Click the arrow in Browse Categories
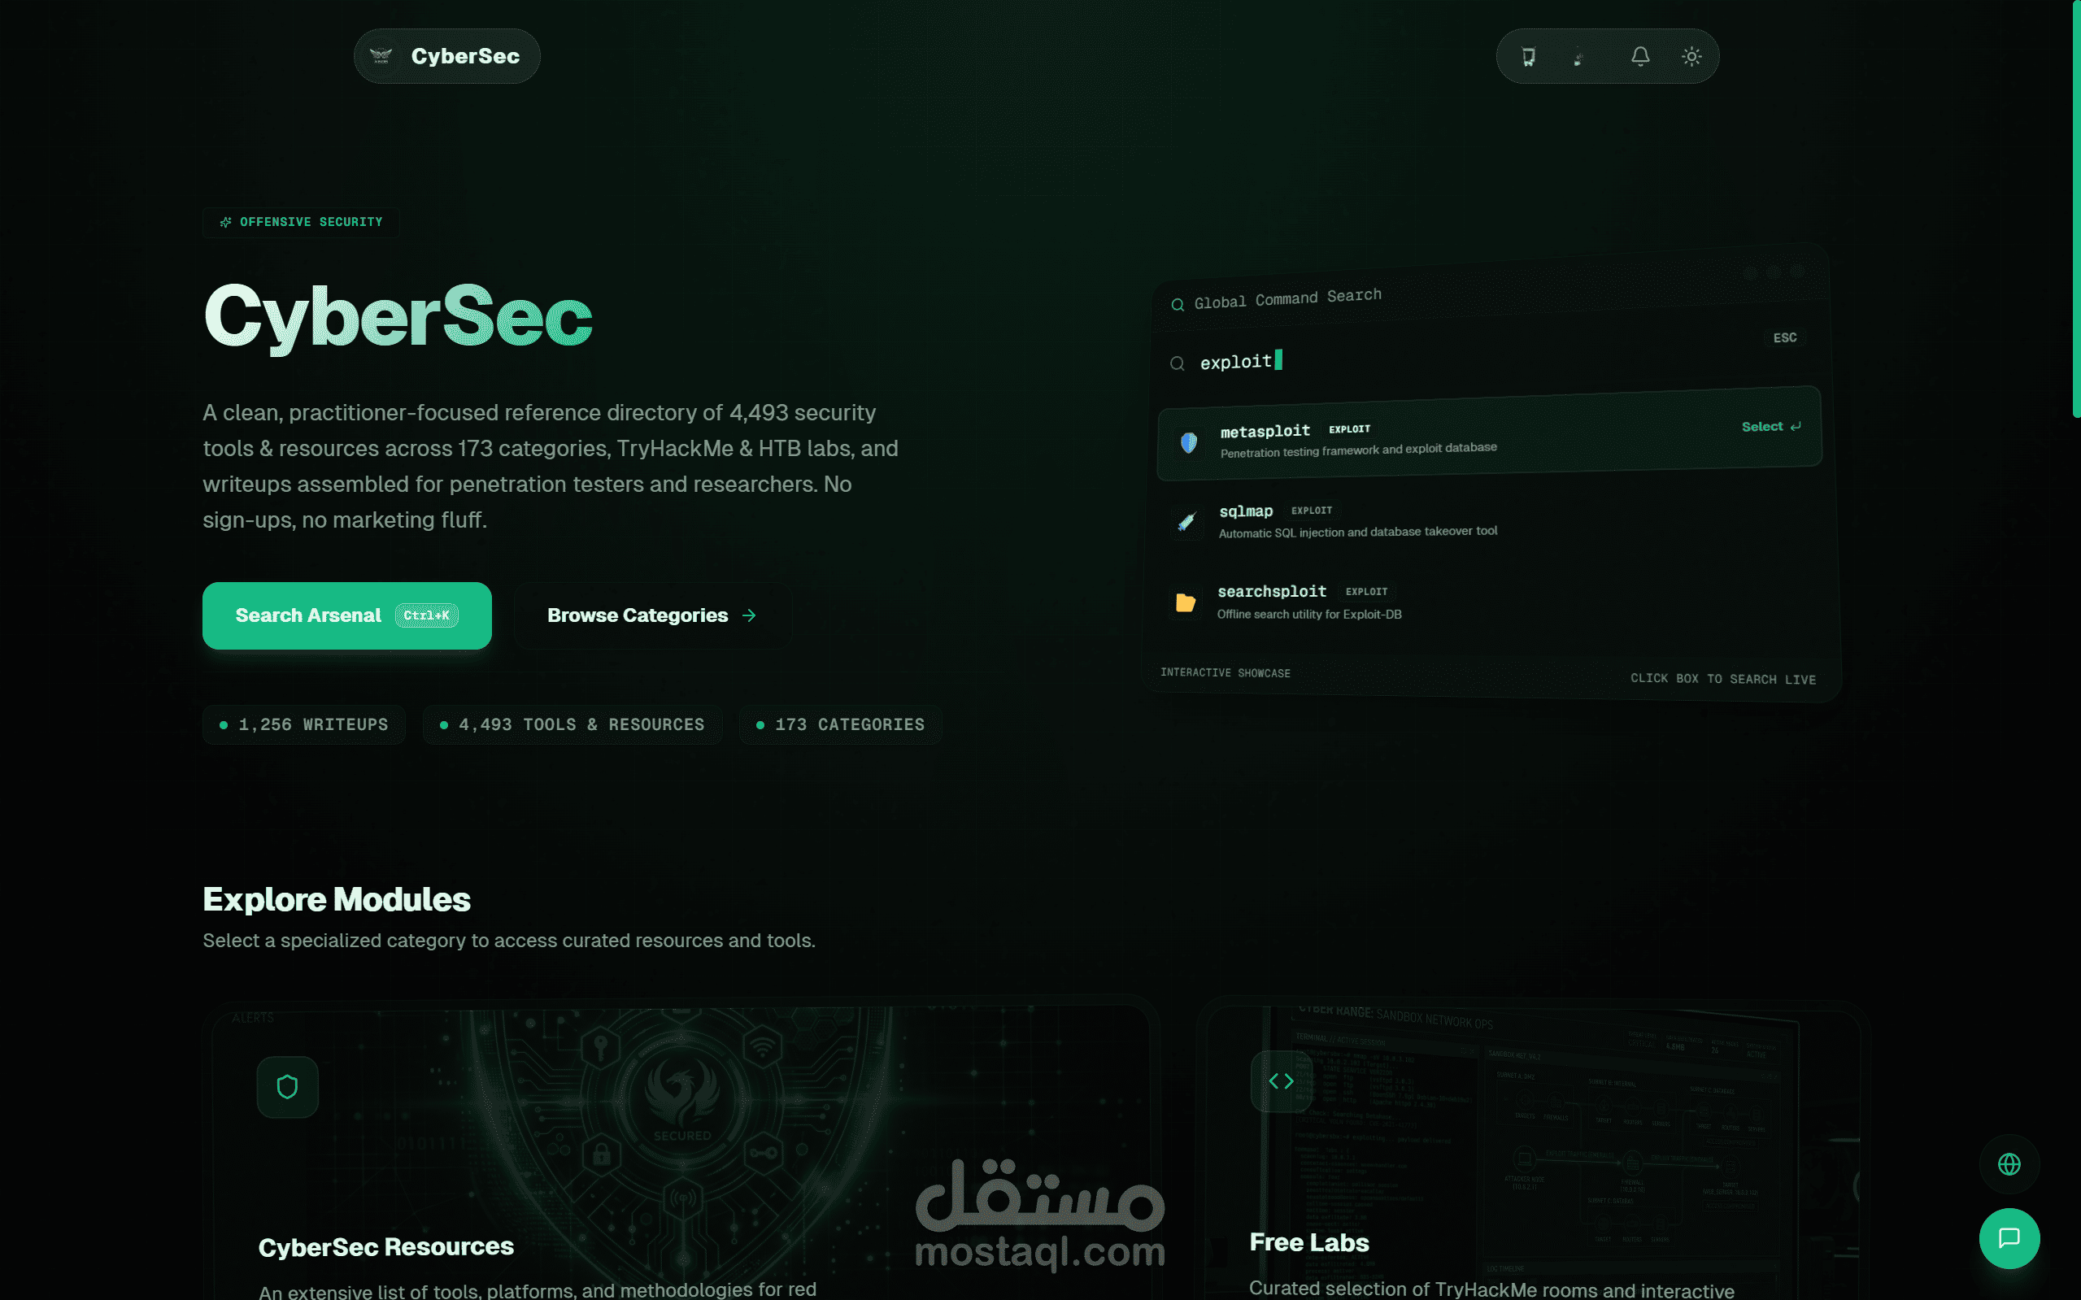Image resolution: width=2081 pixels, height=1300 pixels. coord(749,615)
